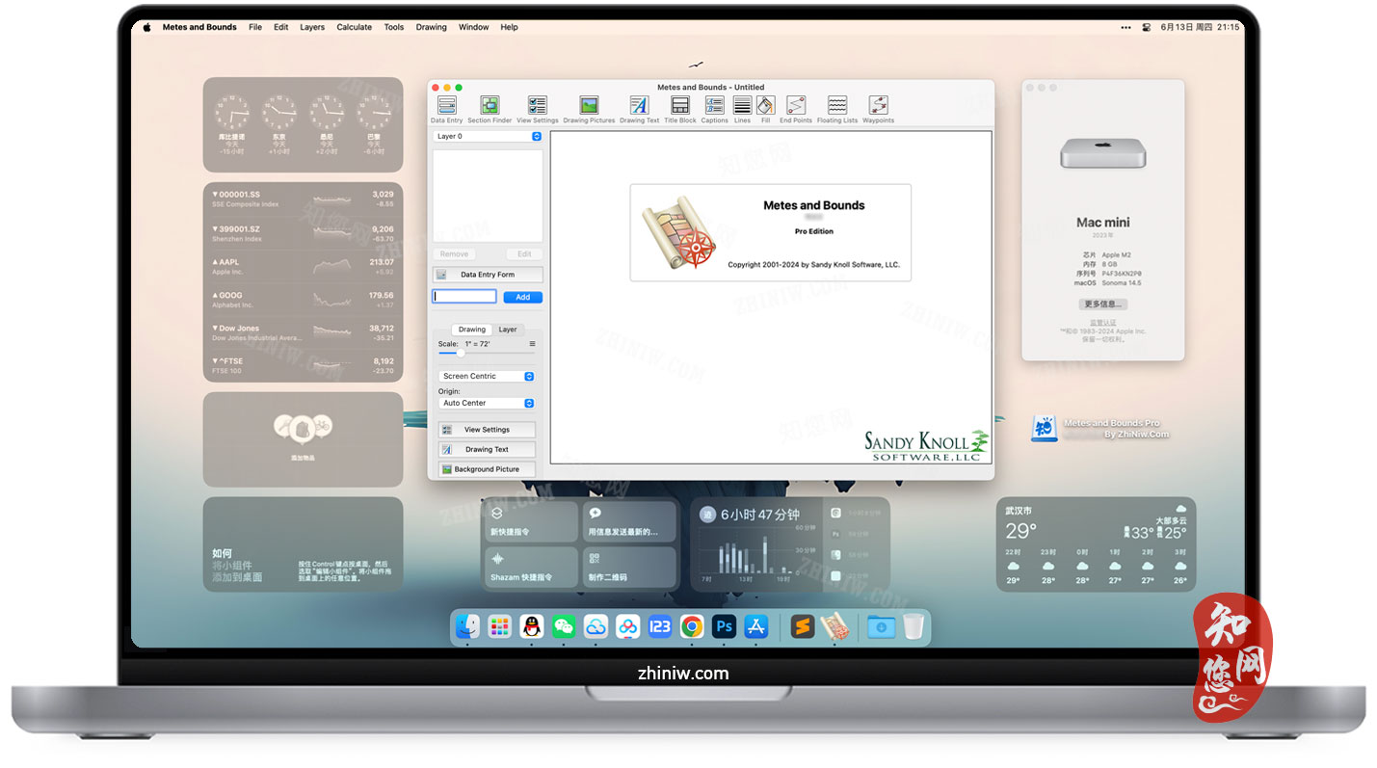Launch Sublime Text from the Dock

[x=802, y=626]
